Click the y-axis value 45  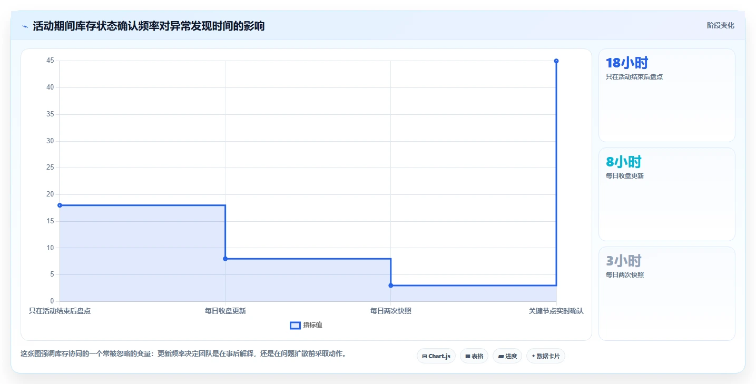(50, 61)
